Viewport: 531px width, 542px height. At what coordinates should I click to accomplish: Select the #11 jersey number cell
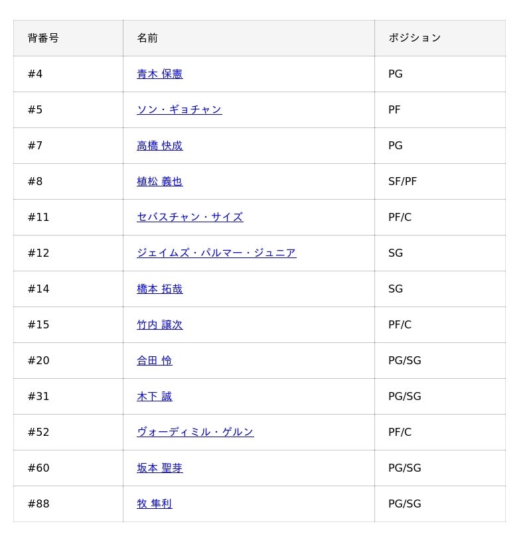click(x=68, y=218)
